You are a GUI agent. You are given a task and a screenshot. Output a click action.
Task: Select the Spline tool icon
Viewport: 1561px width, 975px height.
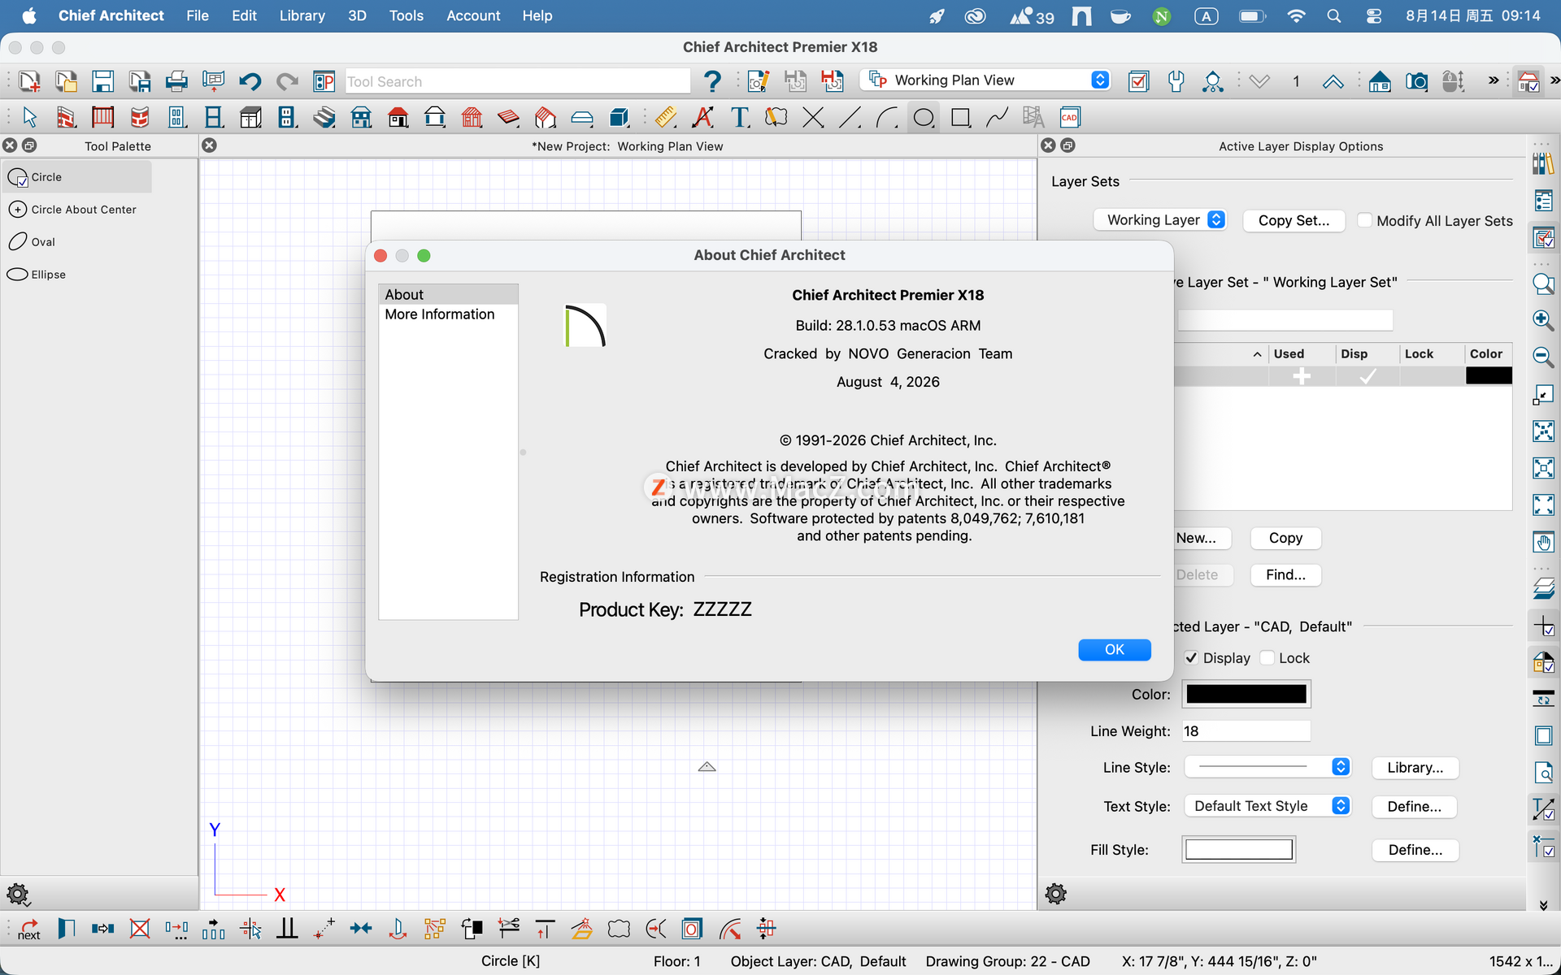(x=997, y=118)
